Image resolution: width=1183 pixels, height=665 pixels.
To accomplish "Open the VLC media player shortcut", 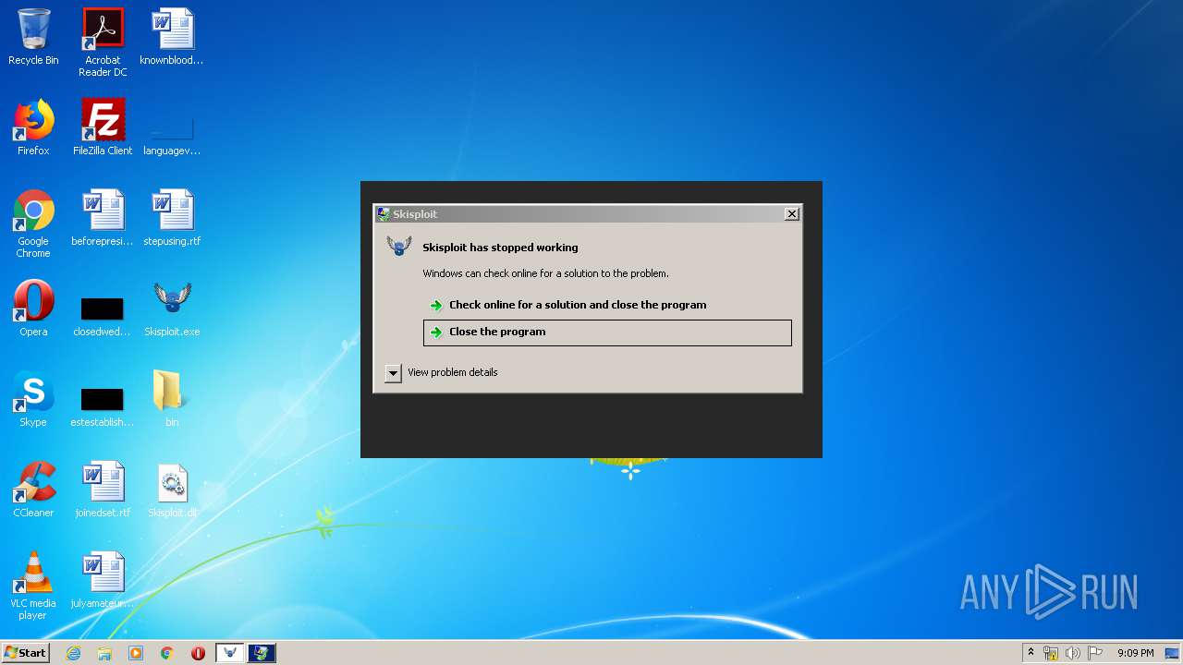I will (33, 586).
